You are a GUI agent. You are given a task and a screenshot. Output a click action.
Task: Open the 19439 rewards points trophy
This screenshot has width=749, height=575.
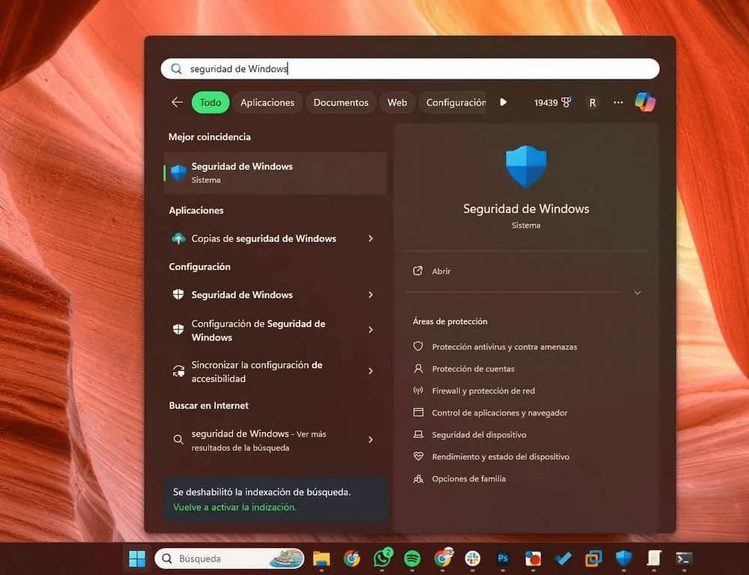(552, 103)
